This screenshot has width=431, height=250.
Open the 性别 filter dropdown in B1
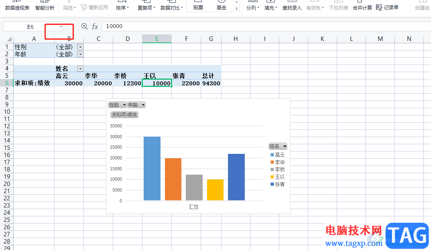[80, 47]
